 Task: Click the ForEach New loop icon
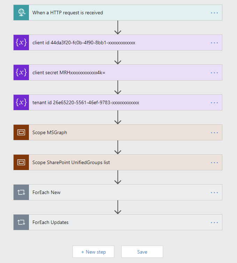[x=21, y=192]
